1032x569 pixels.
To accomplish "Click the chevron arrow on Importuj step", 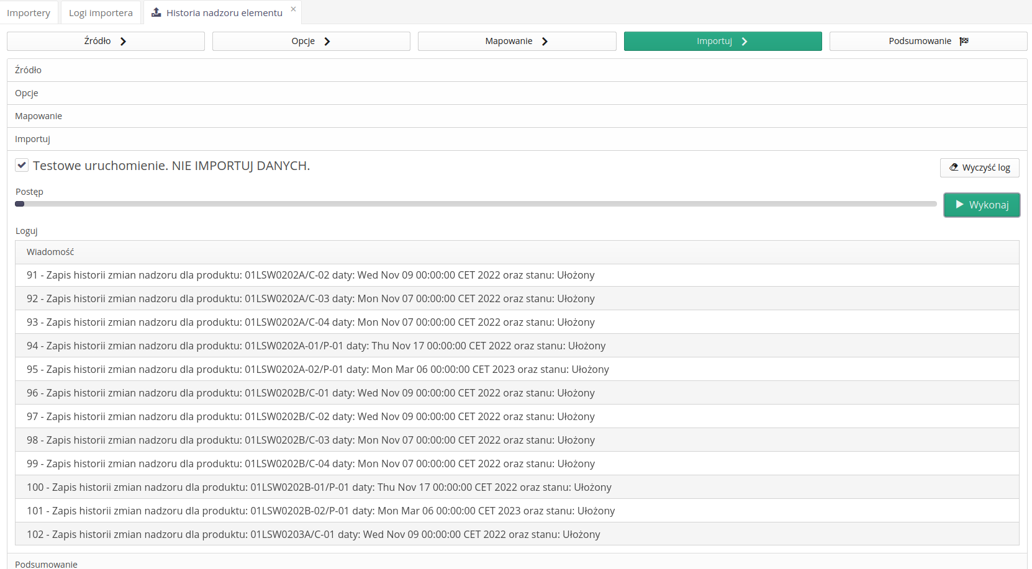I will click(x=744, y=41).
